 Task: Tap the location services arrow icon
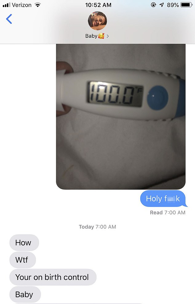161,5
